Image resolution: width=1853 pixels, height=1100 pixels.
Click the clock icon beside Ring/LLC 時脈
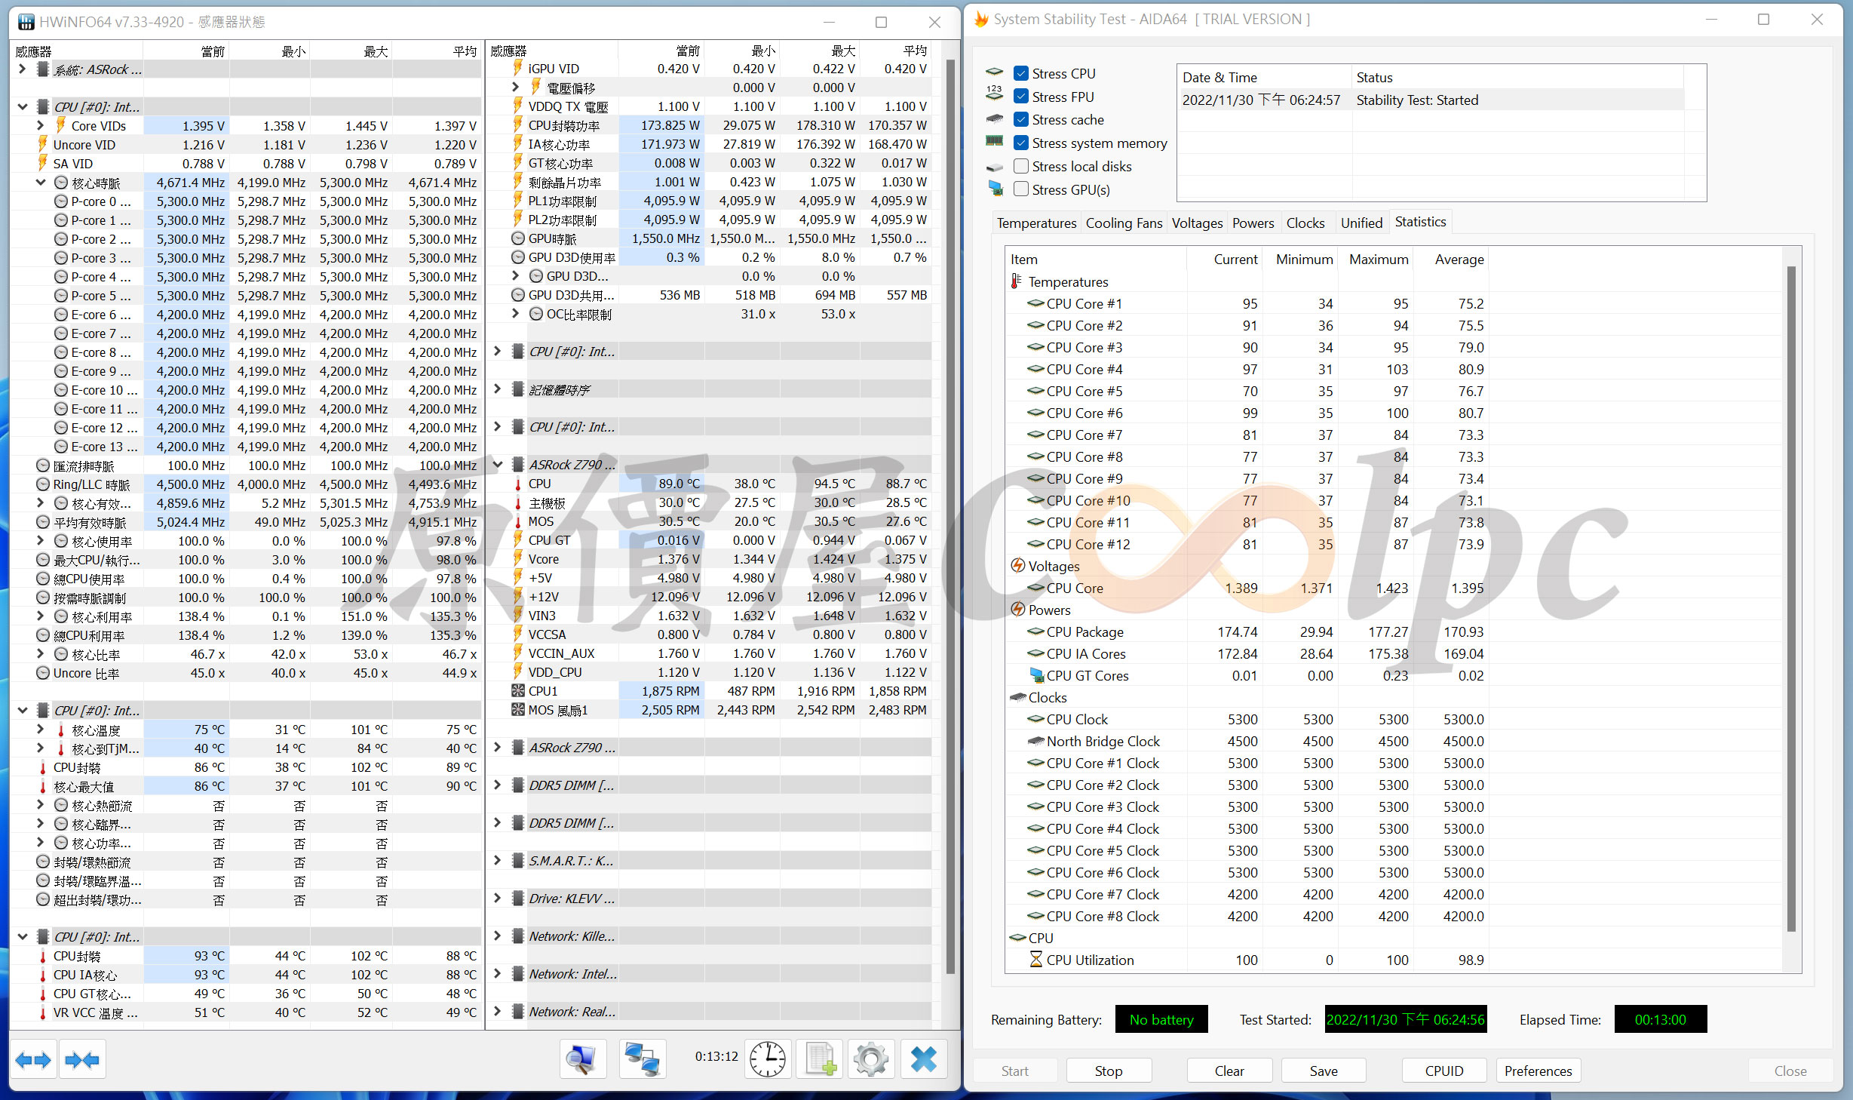pyautogui.click(x=44, y=484)
